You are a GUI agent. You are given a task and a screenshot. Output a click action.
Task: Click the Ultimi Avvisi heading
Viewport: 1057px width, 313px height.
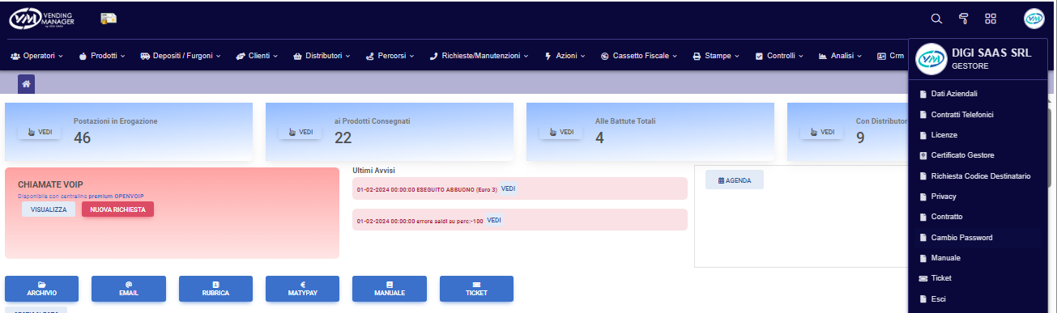pos(373,171)
